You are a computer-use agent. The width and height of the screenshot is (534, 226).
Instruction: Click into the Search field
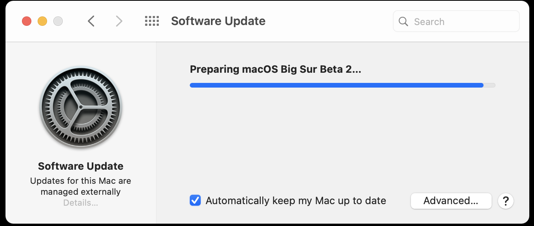[x=456, y=21]
